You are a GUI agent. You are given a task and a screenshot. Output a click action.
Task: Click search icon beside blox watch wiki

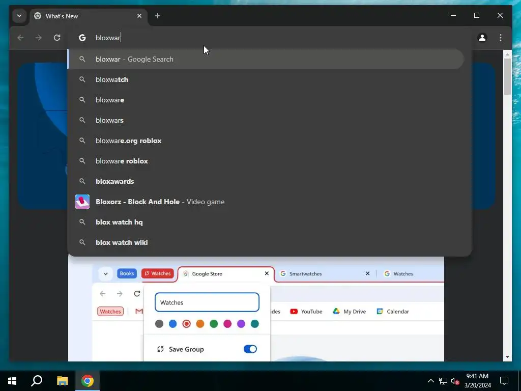[82, 242]
